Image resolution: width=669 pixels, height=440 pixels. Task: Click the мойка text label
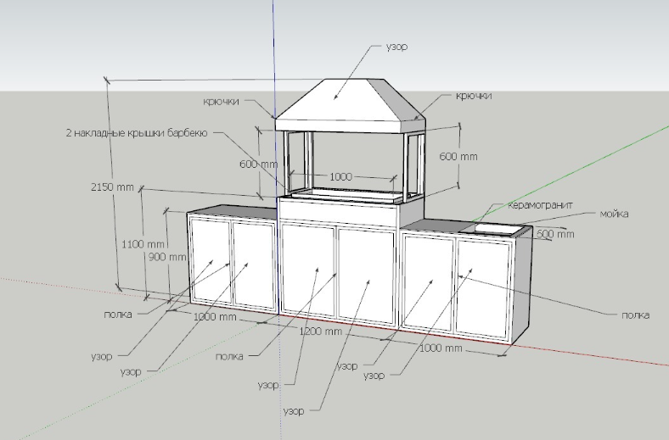[x=614, y=214]
